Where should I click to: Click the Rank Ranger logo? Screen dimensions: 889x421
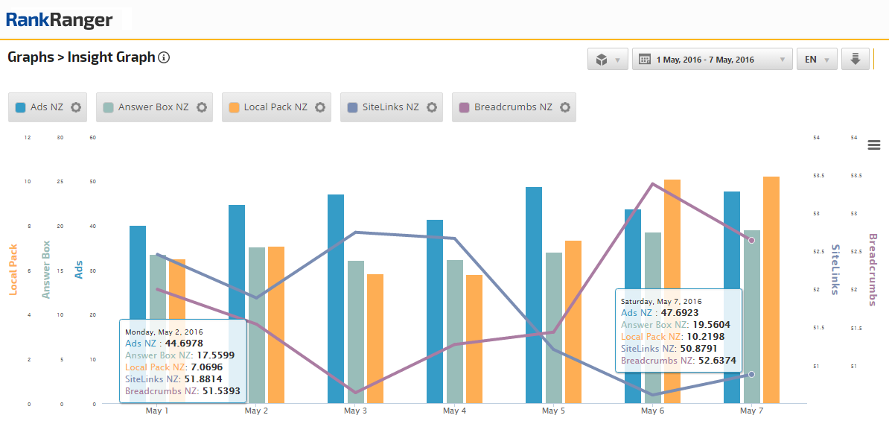click(x=60, y=19)
